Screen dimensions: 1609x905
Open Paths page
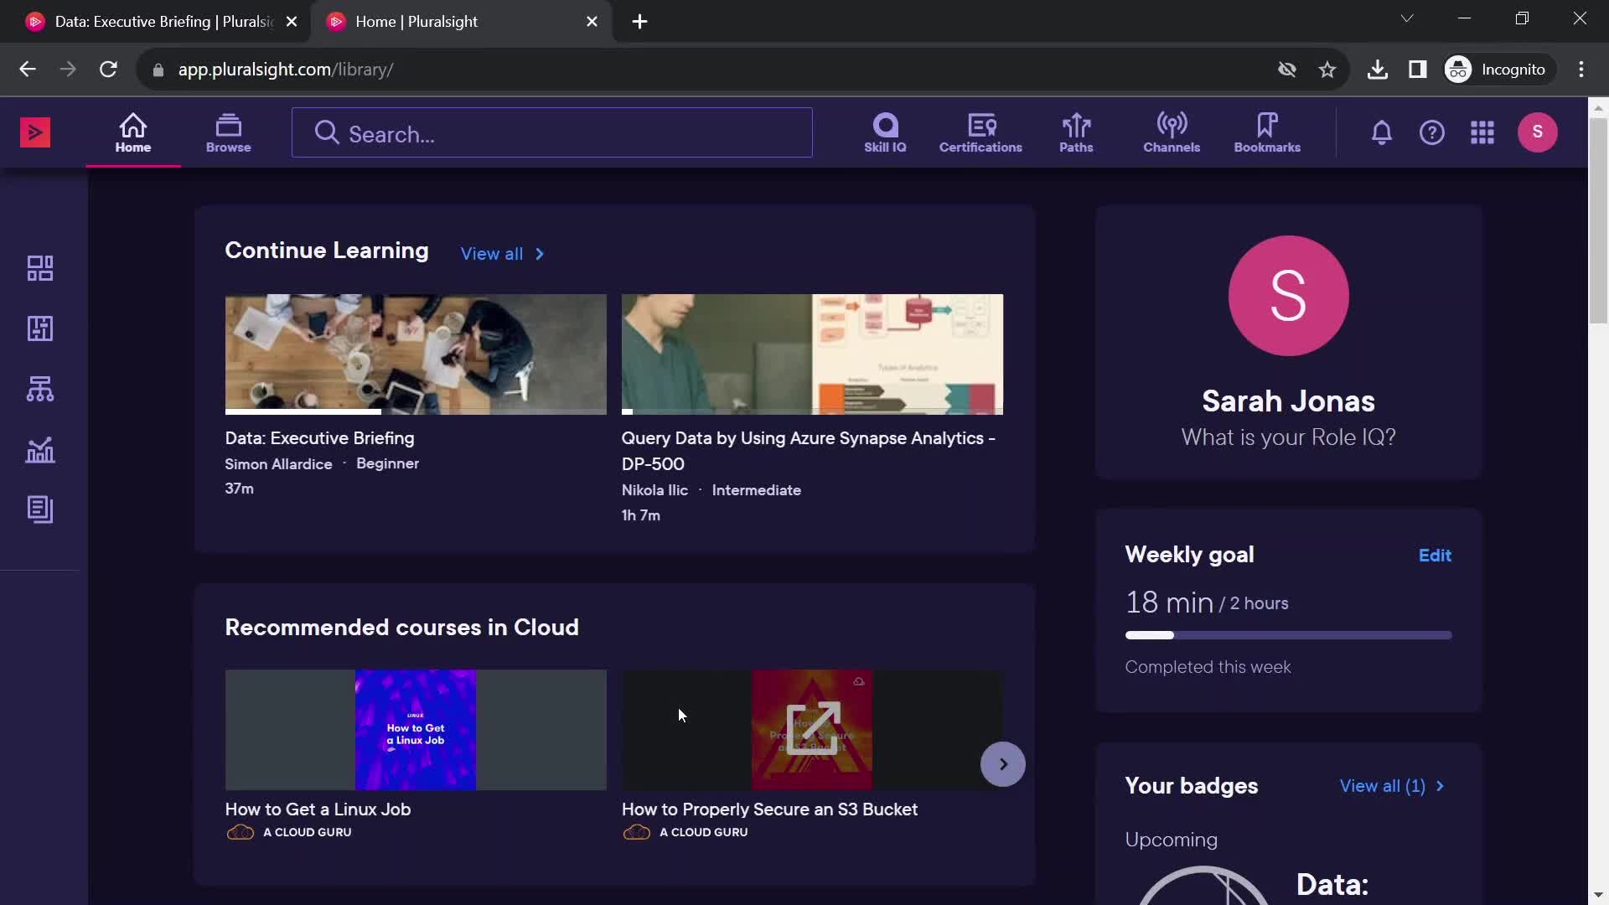(1076, 132)
